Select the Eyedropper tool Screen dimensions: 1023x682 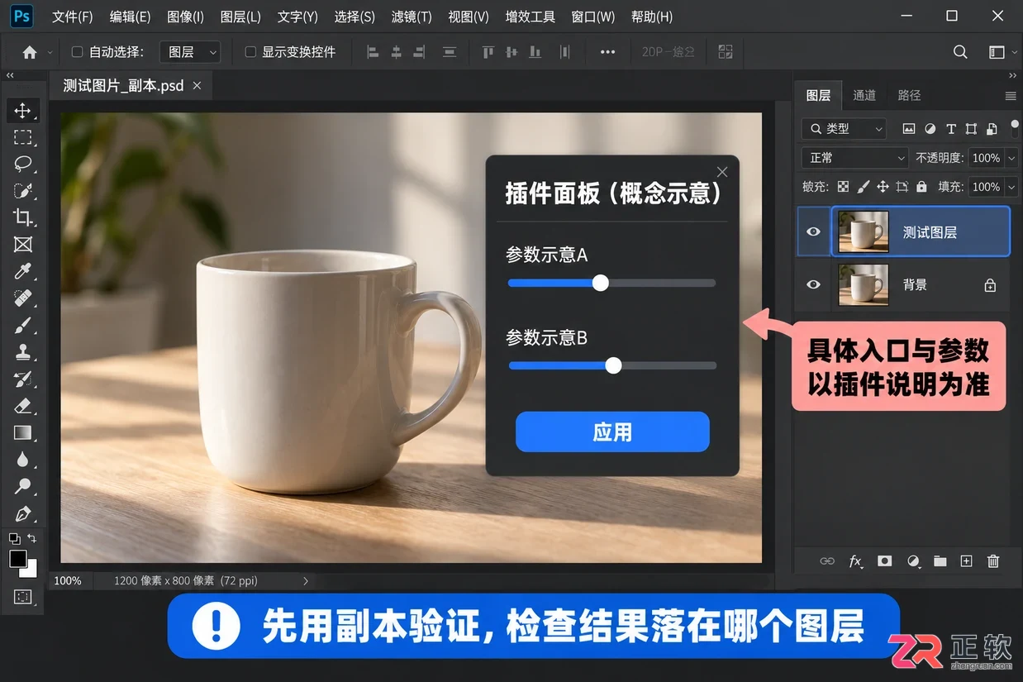22,271
